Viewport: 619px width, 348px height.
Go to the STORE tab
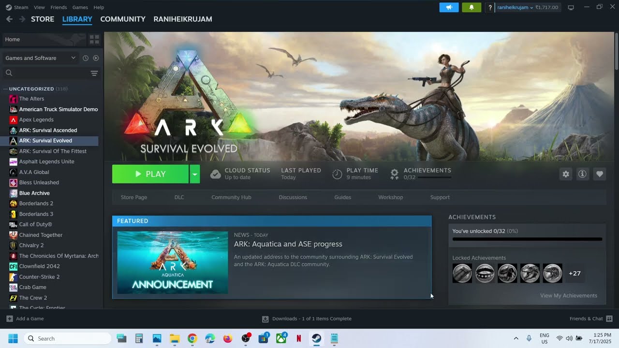pos(43,19)
